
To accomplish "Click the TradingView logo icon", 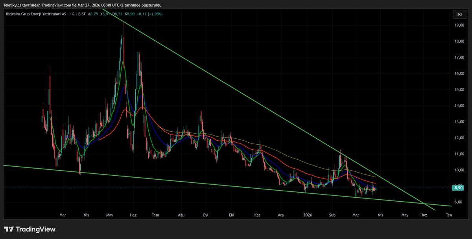I will (9, 229).
